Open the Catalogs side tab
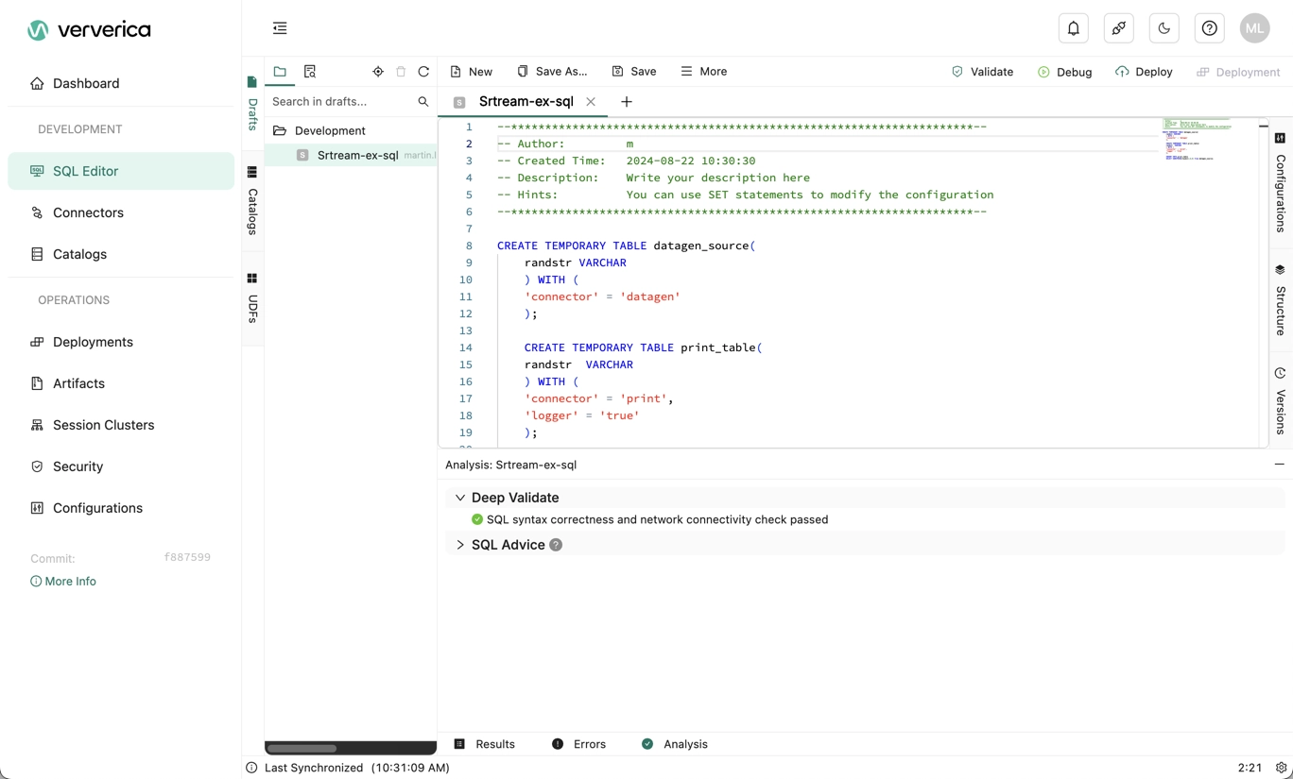This screenshot has height=779, width=1293. (x=252, y=202)
